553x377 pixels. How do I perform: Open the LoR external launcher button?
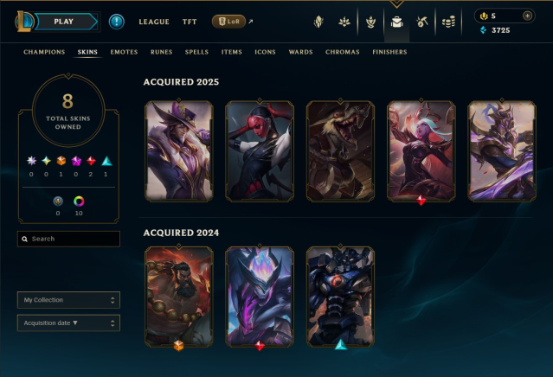pyautogui.click(x=228, y=22)
